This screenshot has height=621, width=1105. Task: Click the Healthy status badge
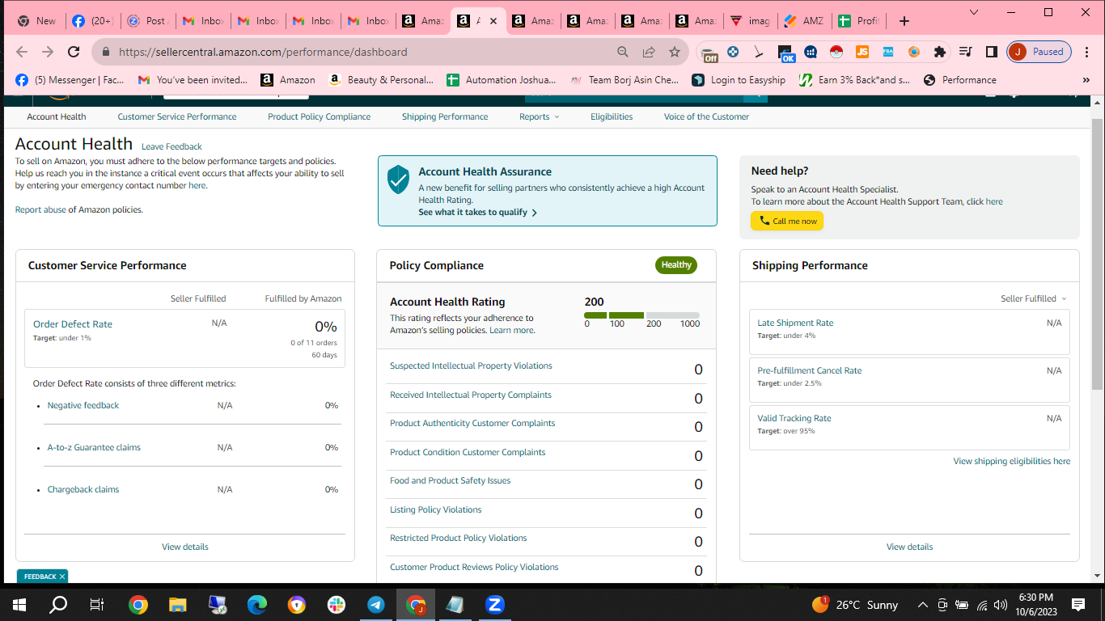pyautogui.click(x=676, y=264)
